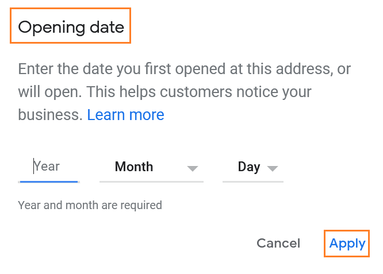383x274 pixels.
Task: Click the arrow beside Day
Action: pos(273,168)
